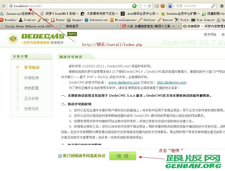Bookmark this page with the star icon
The height and width of the screenshot is (171, 225).
(x=140, y=6)
